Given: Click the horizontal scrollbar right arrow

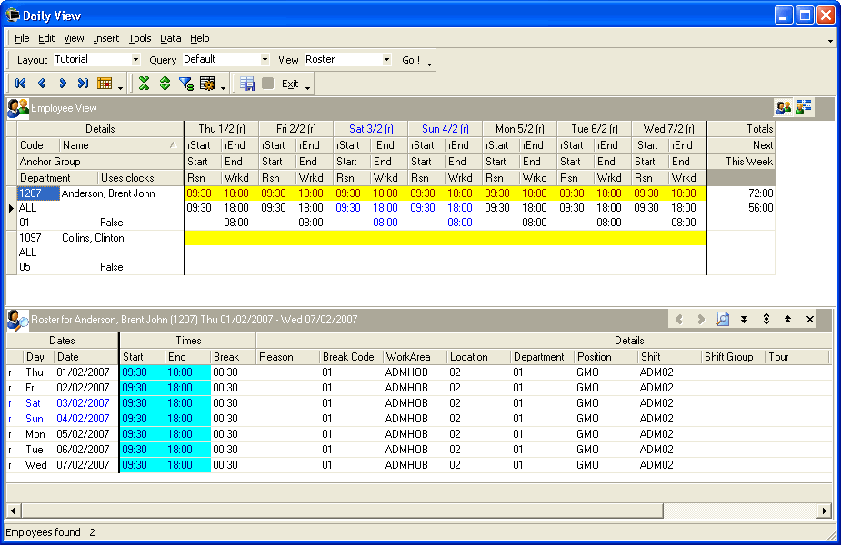Looking at the screenshot, I should pyautogui.click(x=825, y=510).
